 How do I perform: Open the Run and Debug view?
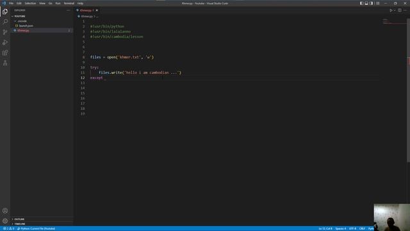pos(5,42)
